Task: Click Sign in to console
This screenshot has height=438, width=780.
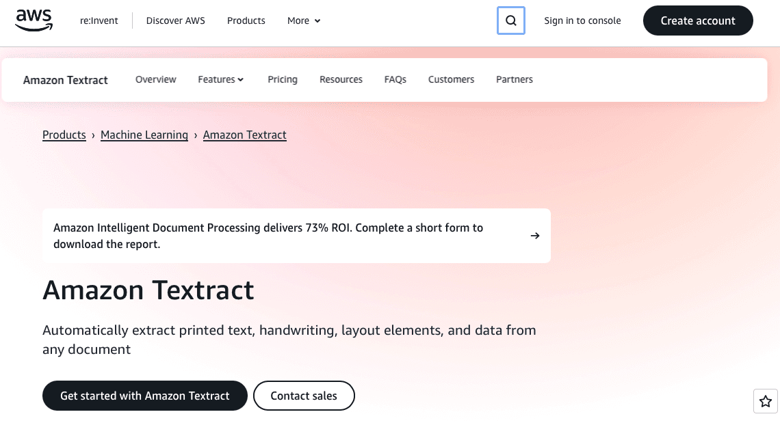Action: [582, 21]
